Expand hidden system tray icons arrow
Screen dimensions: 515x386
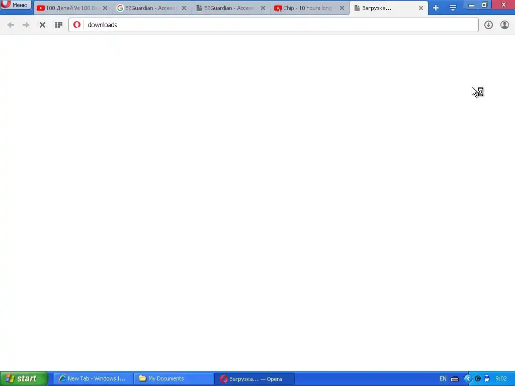(x=468, y=379)
